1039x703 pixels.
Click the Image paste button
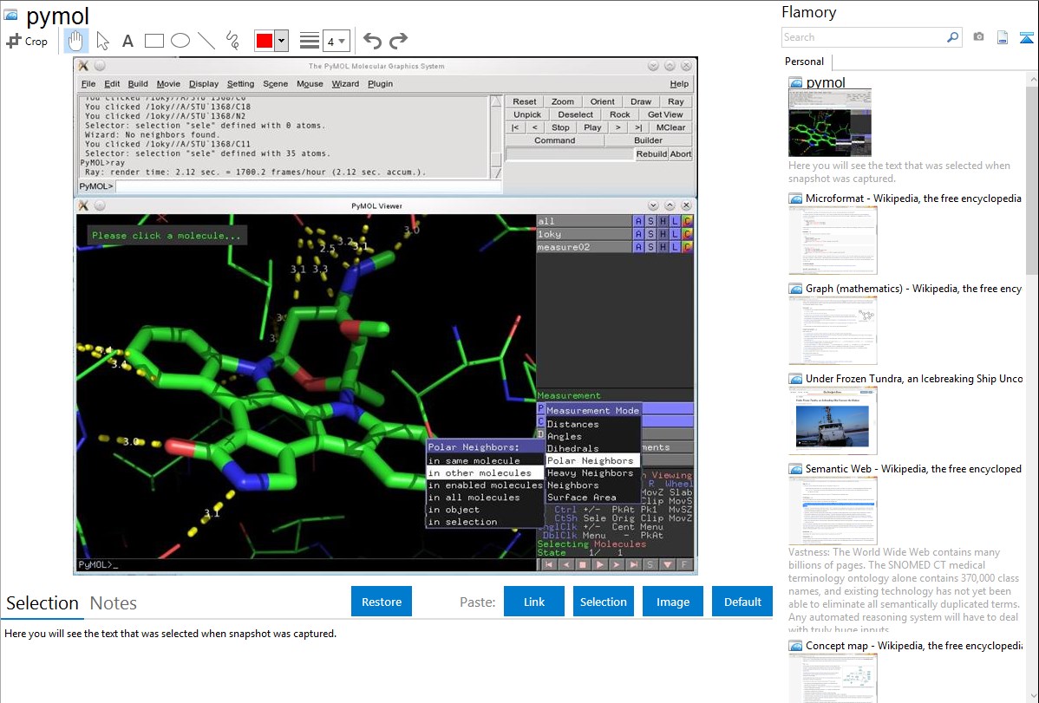click(672, 602)
